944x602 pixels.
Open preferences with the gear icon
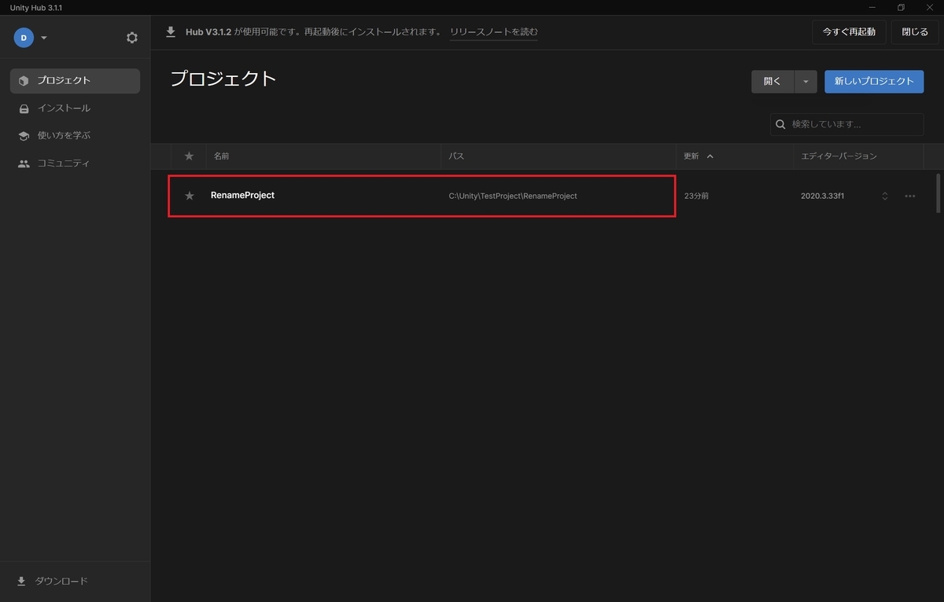coord(131,38)
